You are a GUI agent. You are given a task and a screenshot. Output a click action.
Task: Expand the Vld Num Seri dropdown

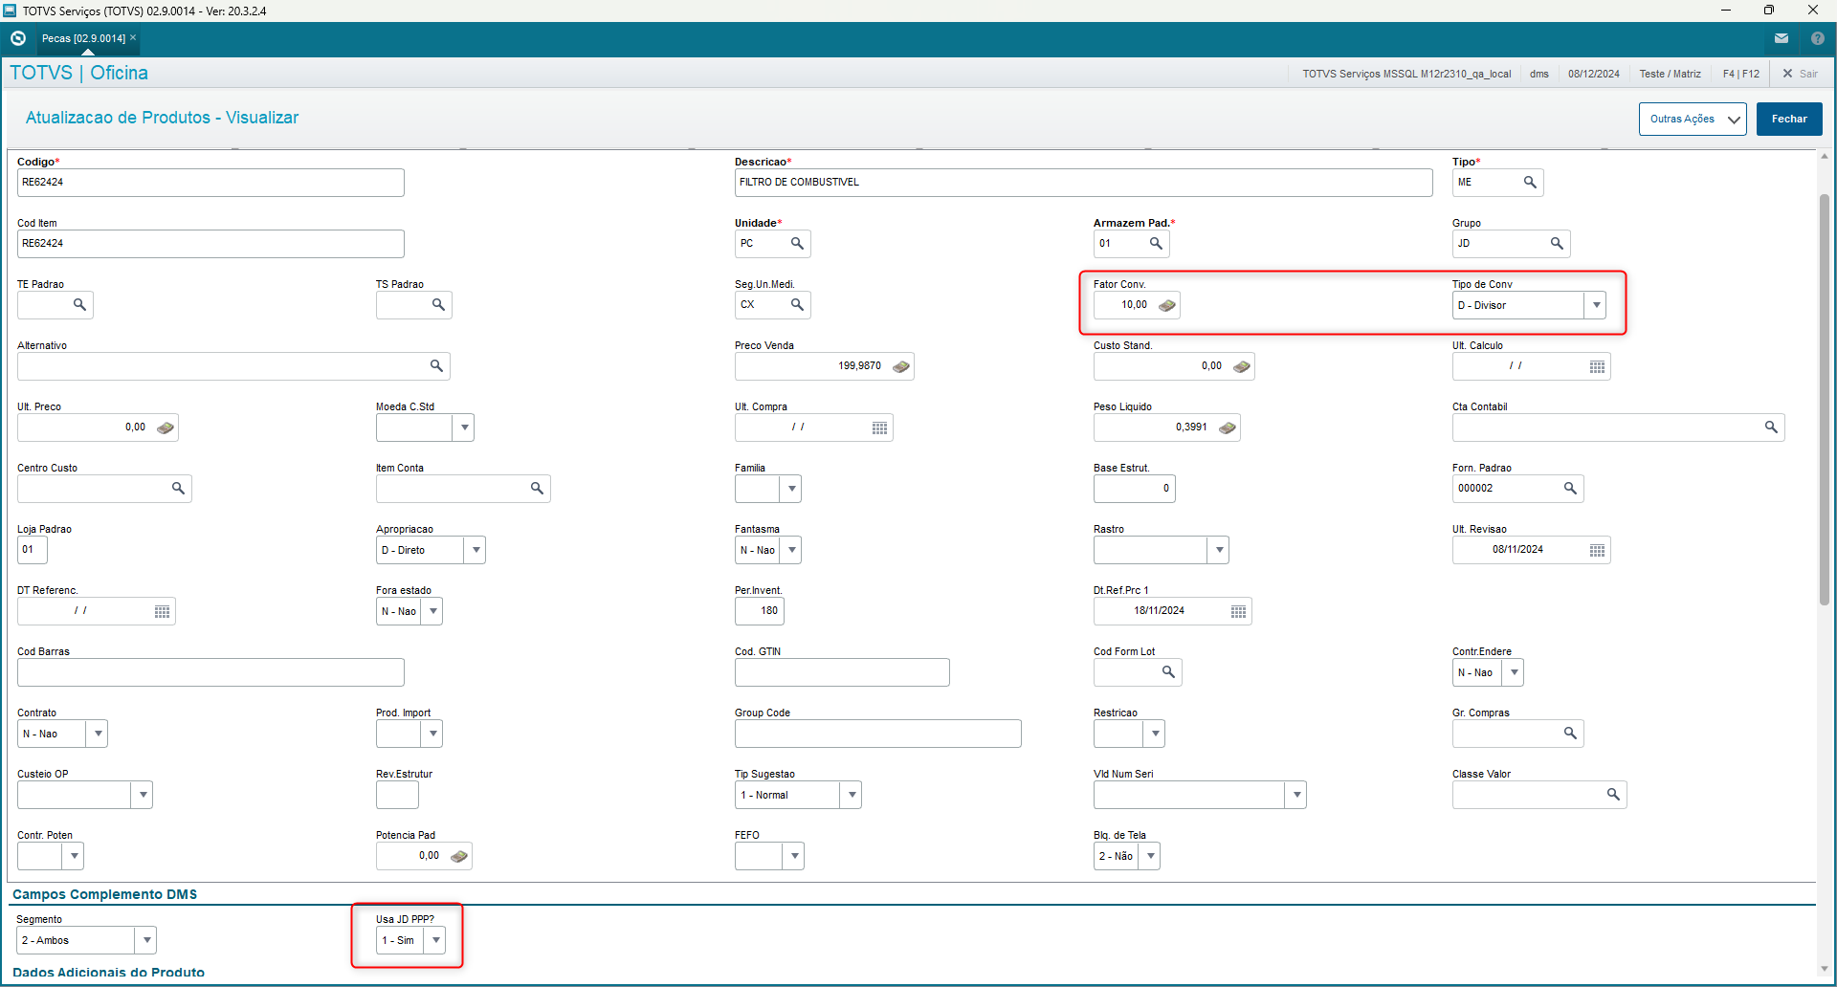tap(1296, 795)
